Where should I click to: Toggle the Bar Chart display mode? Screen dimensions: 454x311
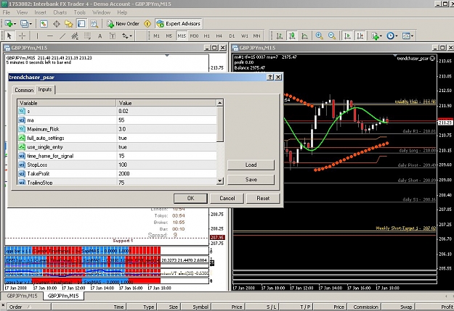click(x=280, y=36)
